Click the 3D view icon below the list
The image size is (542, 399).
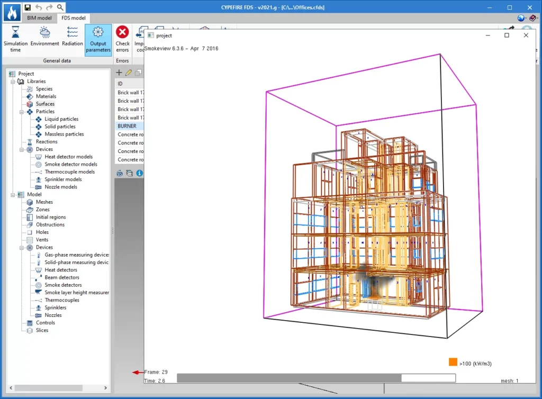tap(120, 173)
